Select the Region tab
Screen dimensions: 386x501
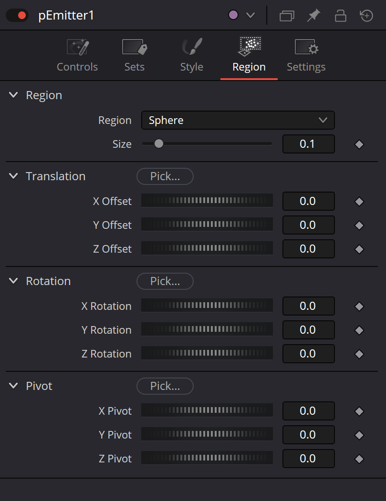pyautogui.click(x=249, y=56)
